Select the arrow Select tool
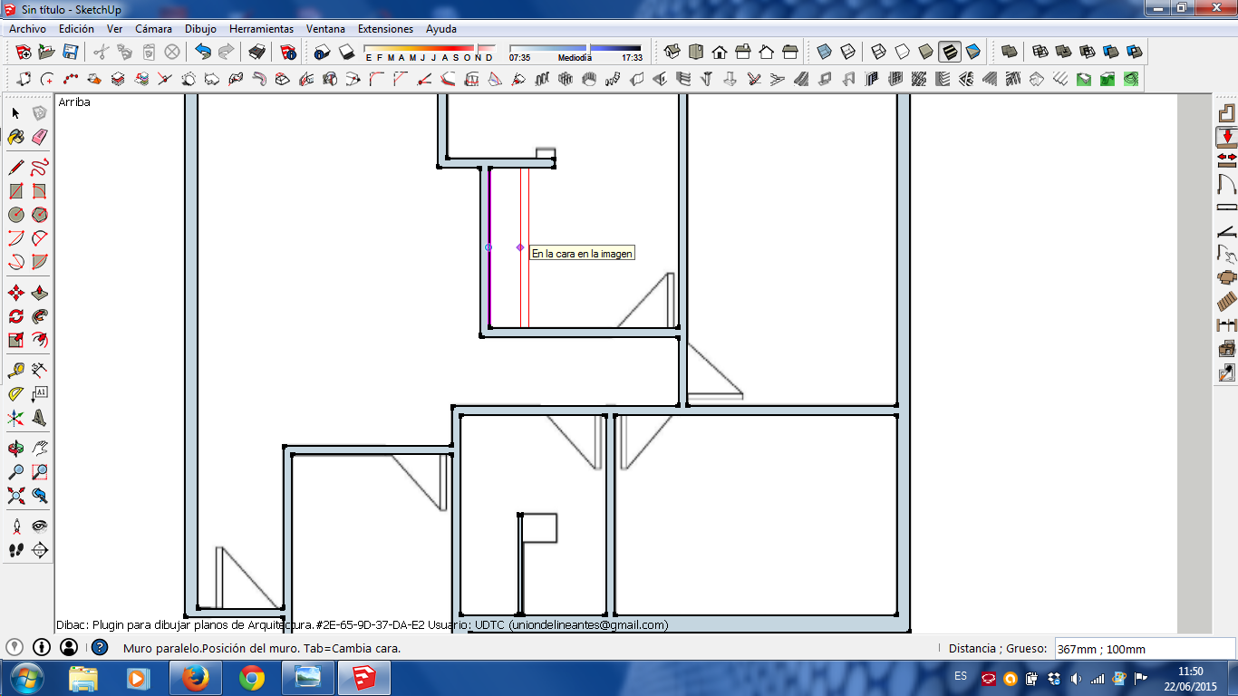 [16, 113]
